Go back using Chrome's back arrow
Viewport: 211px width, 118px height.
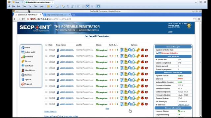[x=15, y=19]
